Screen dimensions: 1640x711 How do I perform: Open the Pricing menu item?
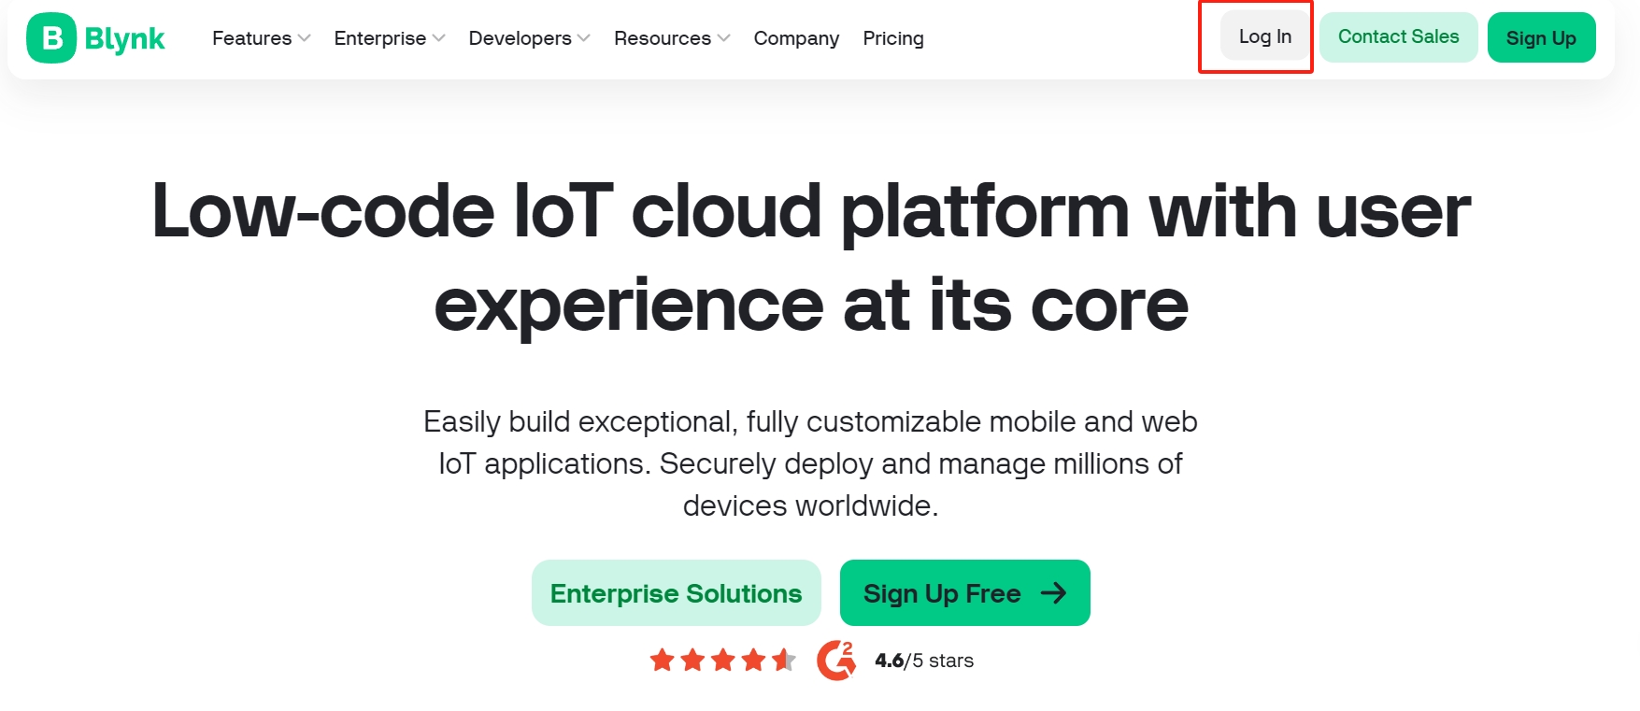click(893, 38)
